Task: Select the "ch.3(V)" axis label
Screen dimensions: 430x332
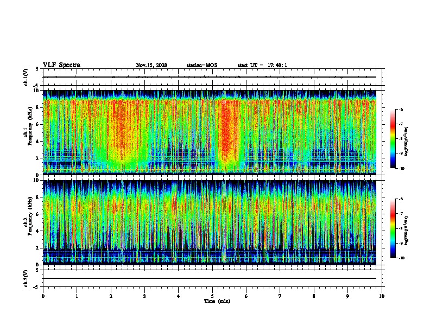Action: tap(26, 278)
